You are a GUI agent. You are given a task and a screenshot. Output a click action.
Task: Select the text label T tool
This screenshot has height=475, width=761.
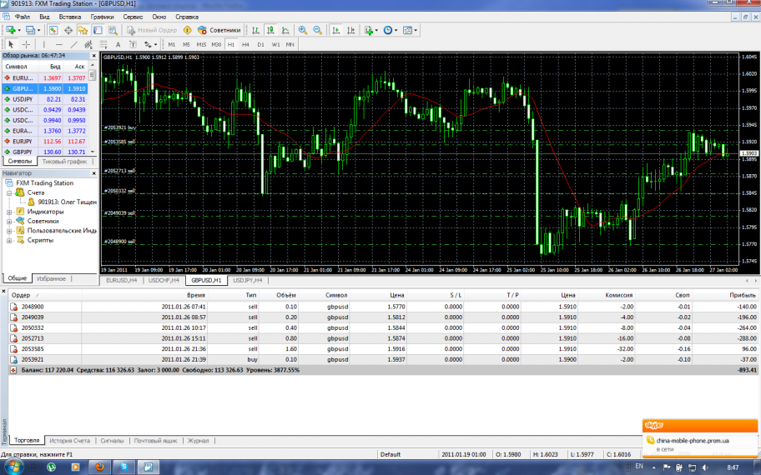click(x=133, y=44)
